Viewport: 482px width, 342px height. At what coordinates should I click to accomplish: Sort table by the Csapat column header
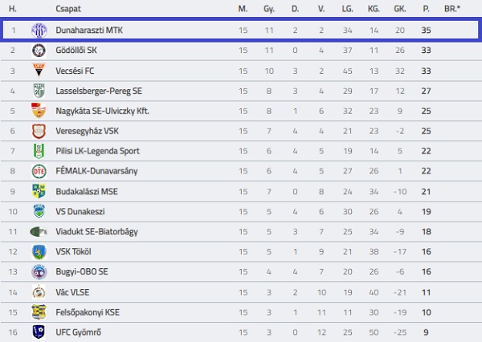67,8
